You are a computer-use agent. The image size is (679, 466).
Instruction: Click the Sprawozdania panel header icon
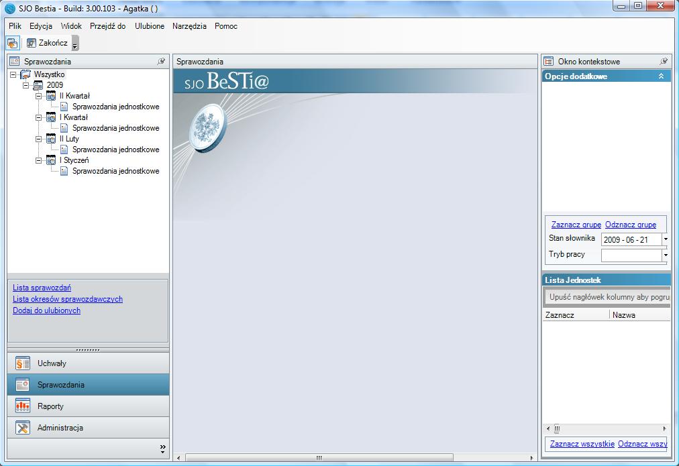(x=15, y=62)
